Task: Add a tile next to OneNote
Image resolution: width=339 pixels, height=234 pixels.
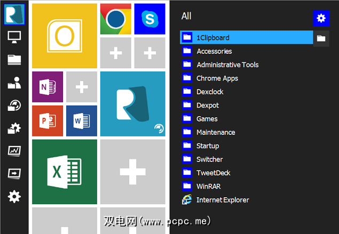Action: pyautogui.click(x=82, y=87)
